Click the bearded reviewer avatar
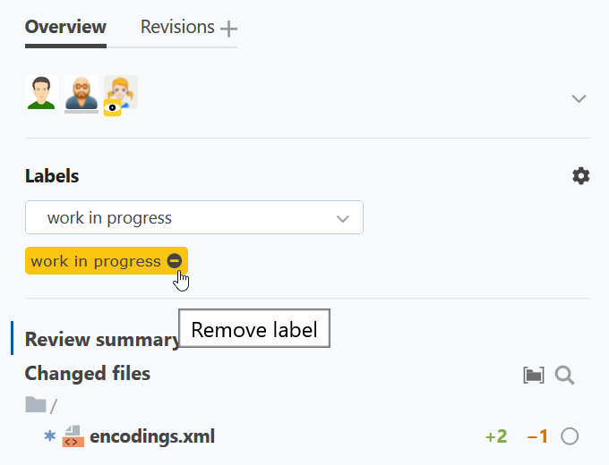 click(x=81, y=93)
